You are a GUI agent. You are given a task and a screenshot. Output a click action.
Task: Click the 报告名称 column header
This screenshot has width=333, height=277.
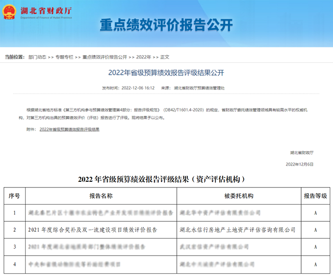(x=101, y=196)
